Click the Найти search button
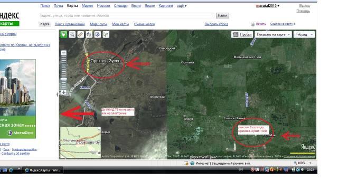 pyautogui.click(x=222, y=15)
